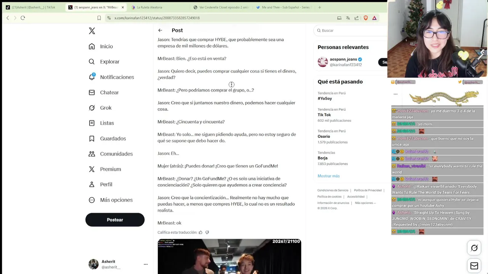Click the @karinafan123412 handle
The width and height of the screenshot is (488, 274).
click(x=346, y=65)
